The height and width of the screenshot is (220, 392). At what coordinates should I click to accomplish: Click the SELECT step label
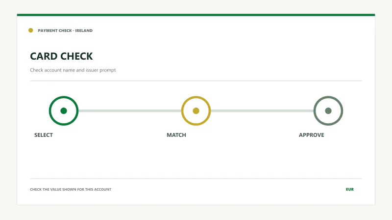point(44,135)
